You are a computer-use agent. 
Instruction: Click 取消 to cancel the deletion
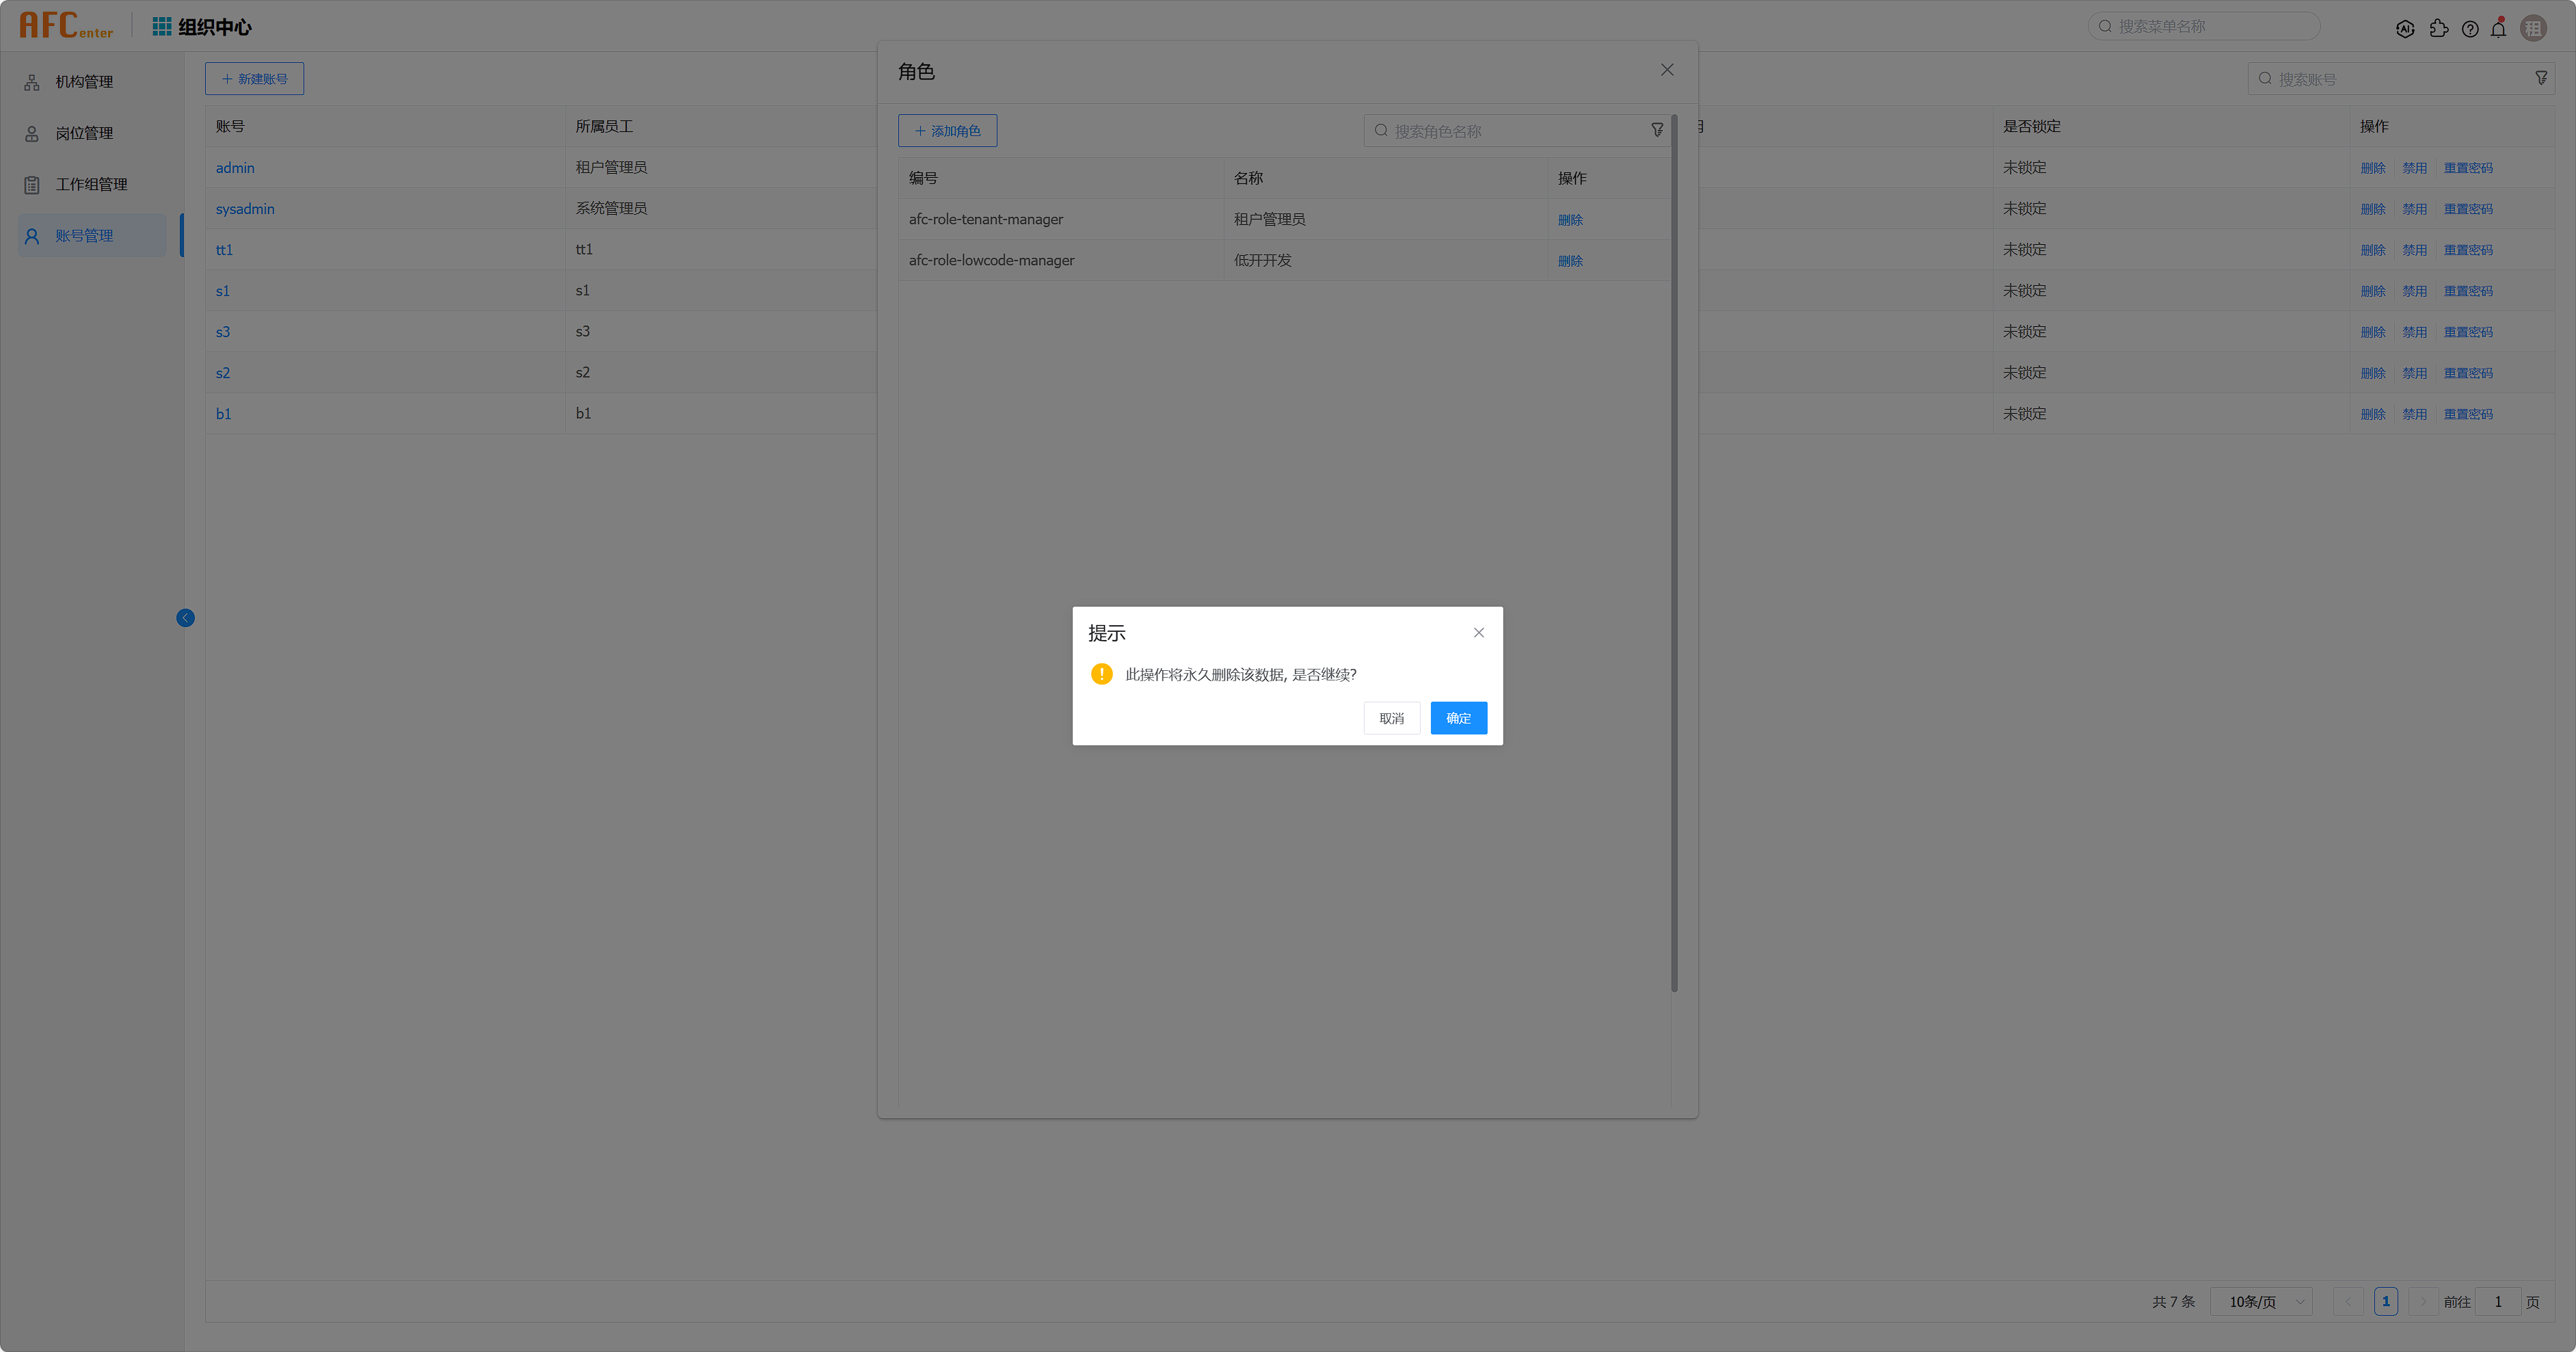click(1391, 718)
